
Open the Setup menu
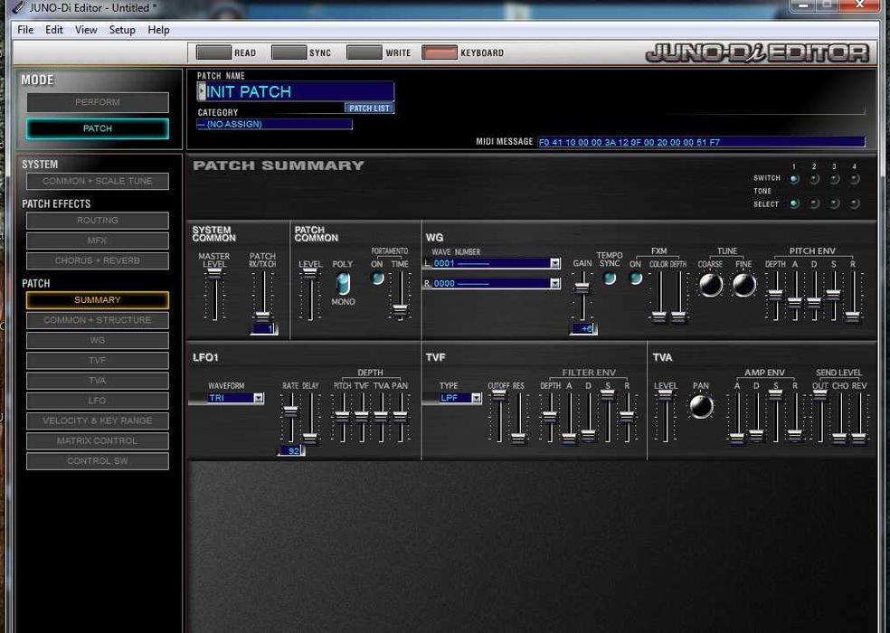pyautogui.click(x=122, y=30)
